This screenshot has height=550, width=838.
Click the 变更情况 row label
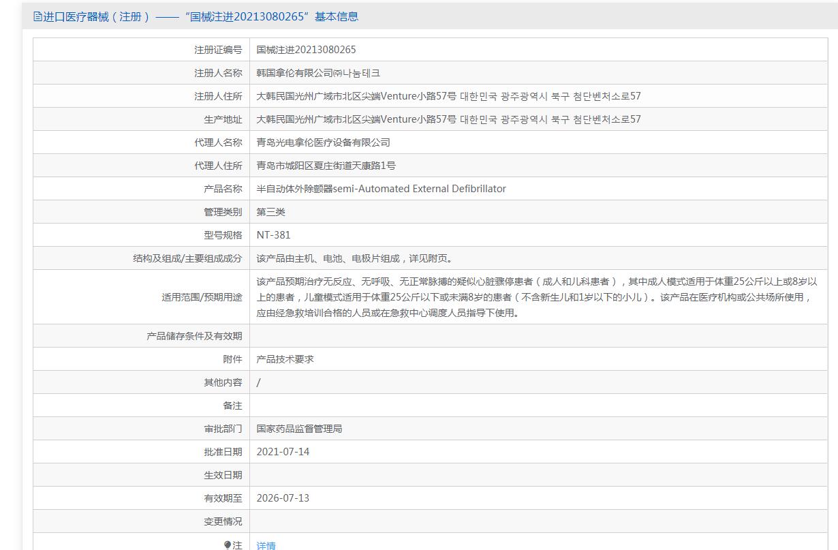(x=223, y=521)
